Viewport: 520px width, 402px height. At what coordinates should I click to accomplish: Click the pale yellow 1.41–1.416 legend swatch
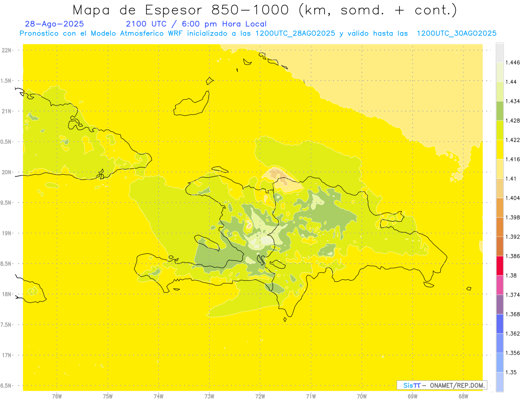[500, 169]
